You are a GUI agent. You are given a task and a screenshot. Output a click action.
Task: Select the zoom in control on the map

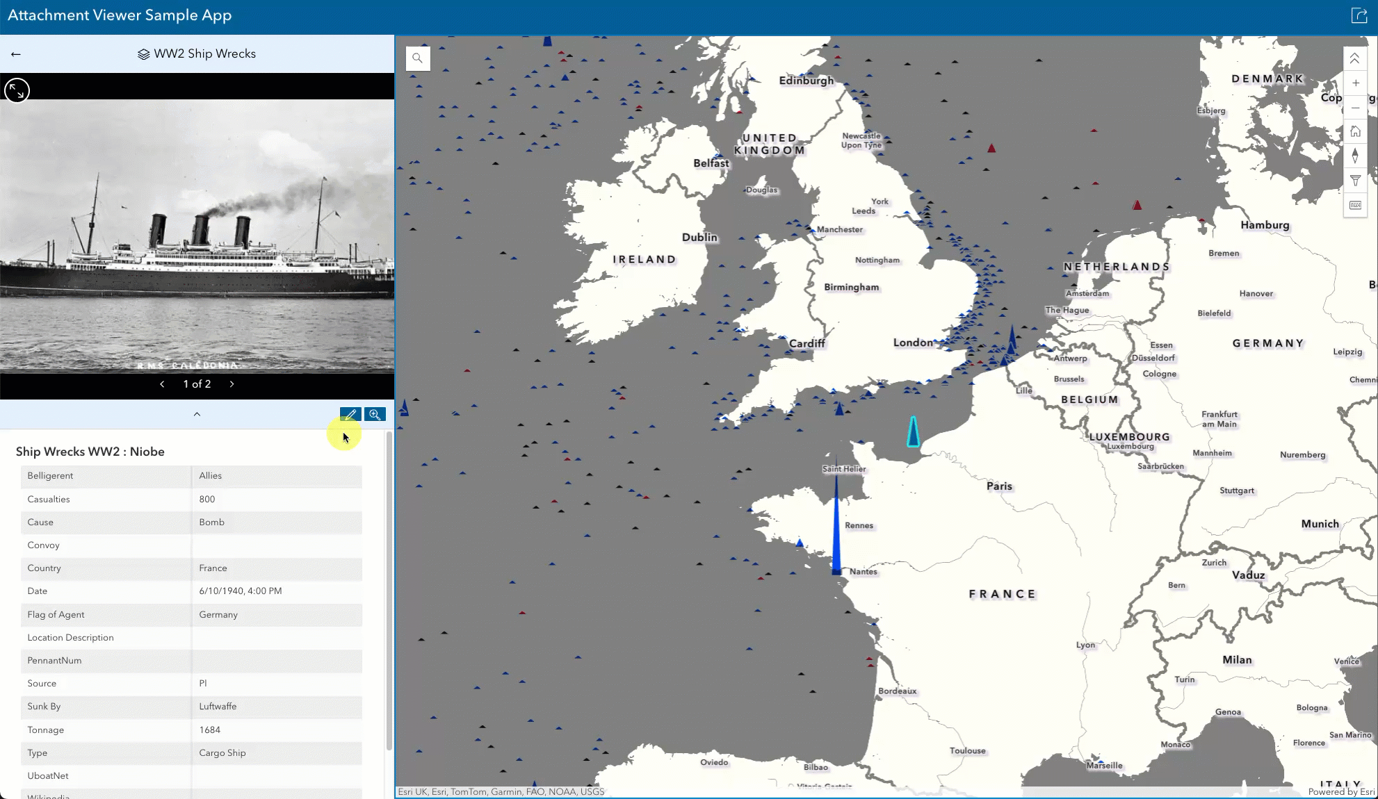point(1355,83)
